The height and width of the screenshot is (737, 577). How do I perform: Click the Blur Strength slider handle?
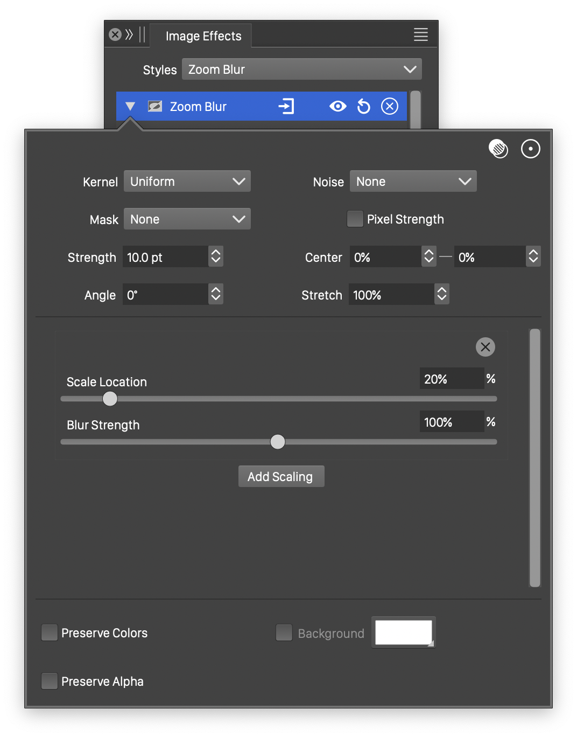(278, 442)
